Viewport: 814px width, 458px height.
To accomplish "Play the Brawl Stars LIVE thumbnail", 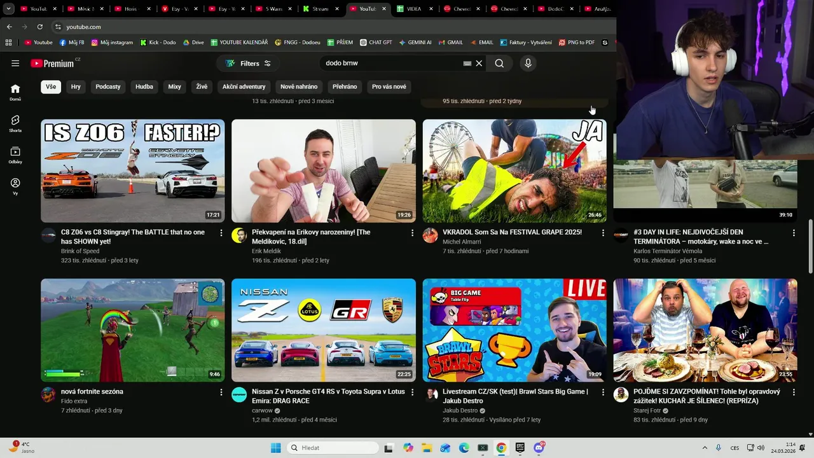I will tap(514, 330).
